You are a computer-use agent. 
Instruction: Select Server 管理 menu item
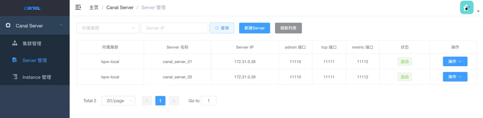pyautogui.click(x=35, y=60)
